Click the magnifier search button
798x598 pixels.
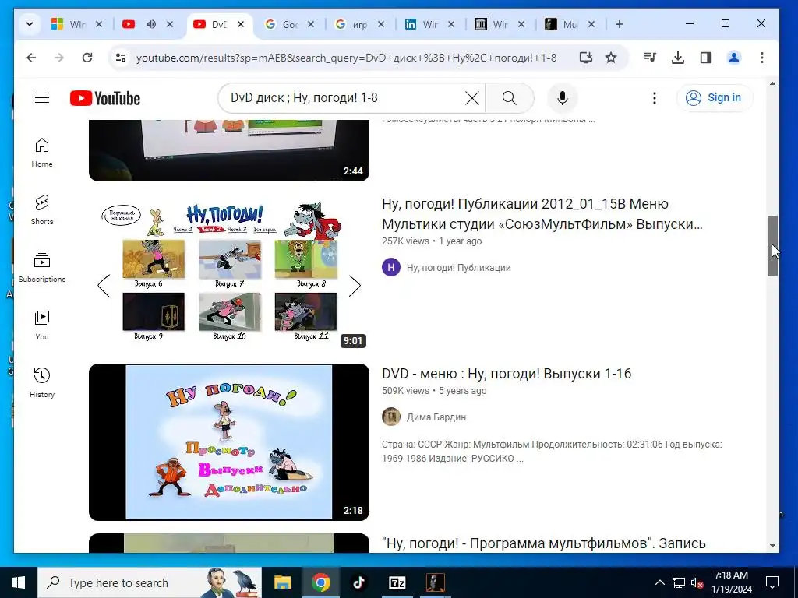point(510,98)
